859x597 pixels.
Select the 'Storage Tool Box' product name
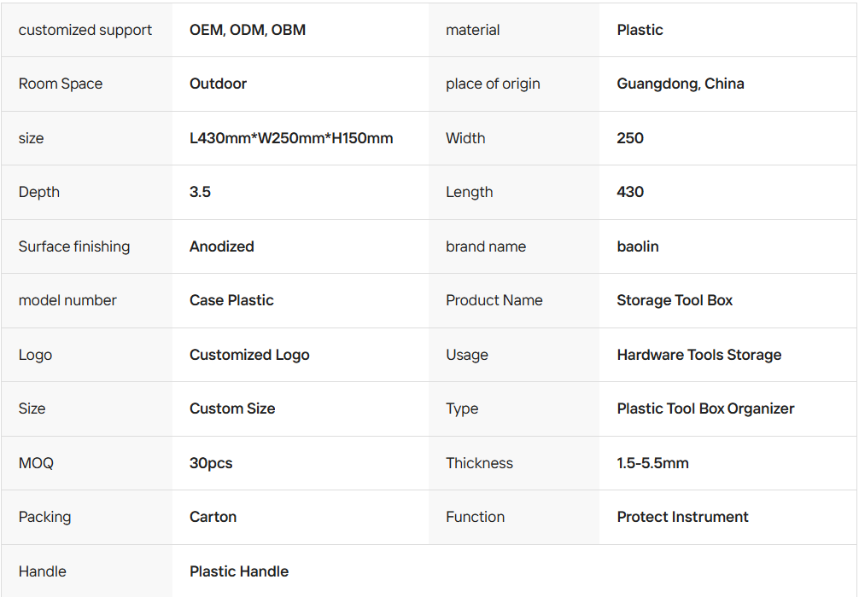tap(675, 300)
